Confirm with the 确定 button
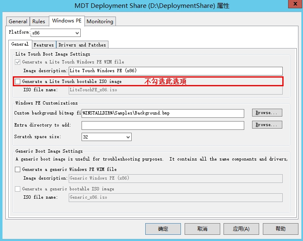The width and height of the screenshot is (303, 241). click(x=163, y=229)
